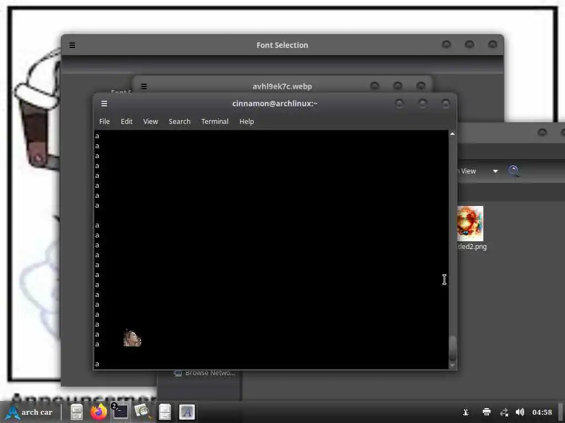Click the terminal scrollbar up arrow
The width and height of the screenshot is (565, 423).
452,134
